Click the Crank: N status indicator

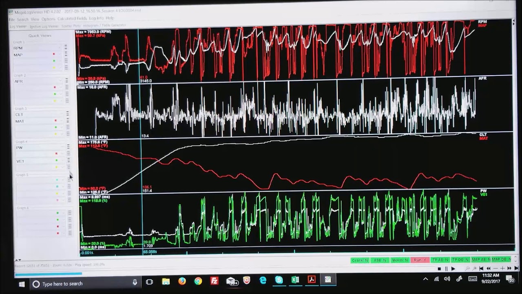pos(360,260)
